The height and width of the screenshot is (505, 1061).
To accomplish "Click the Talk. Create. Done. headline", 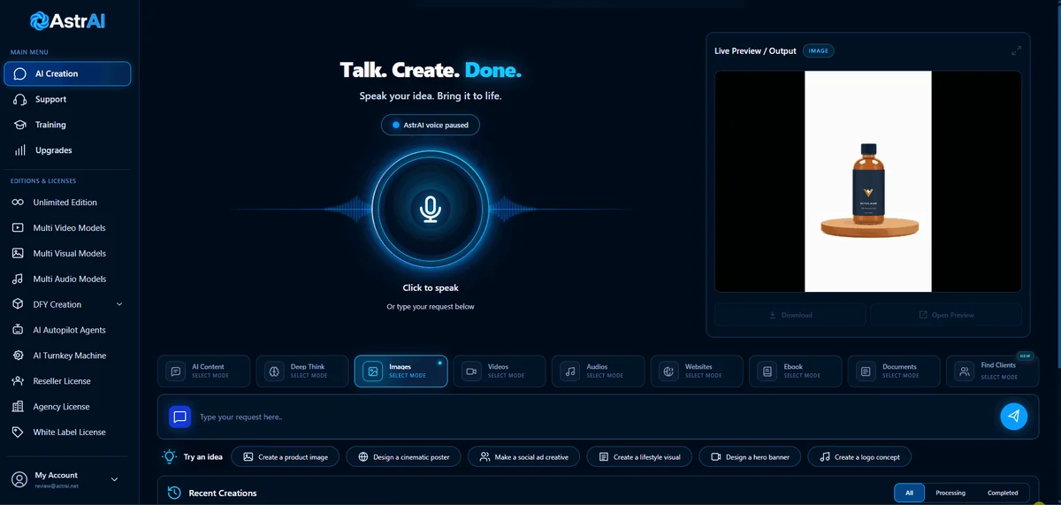I will click(431, 70).
